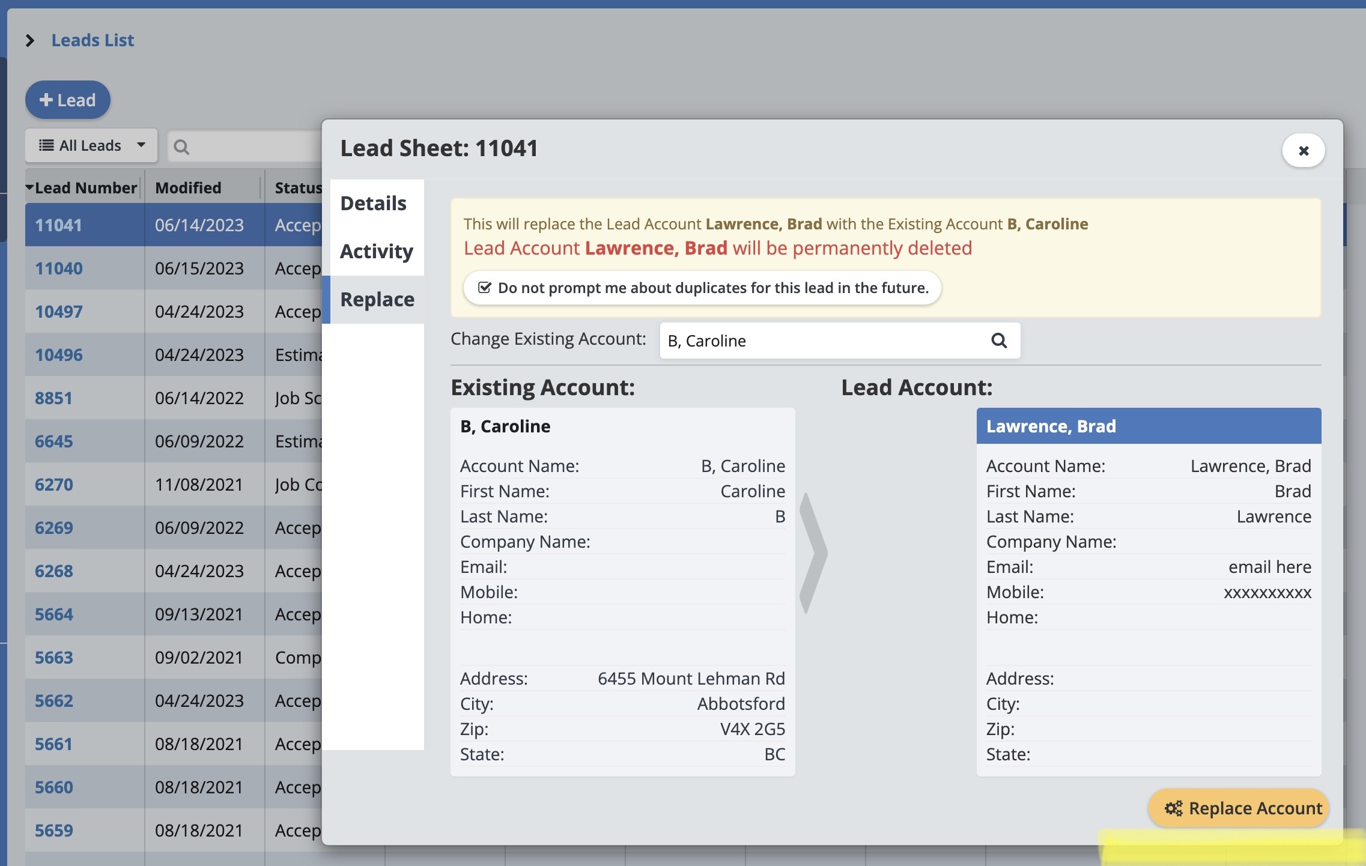The height and width of the screenshot is (866, 1366).
Task: Click the magnifier icon in leads search box
Action: (181, 147)
